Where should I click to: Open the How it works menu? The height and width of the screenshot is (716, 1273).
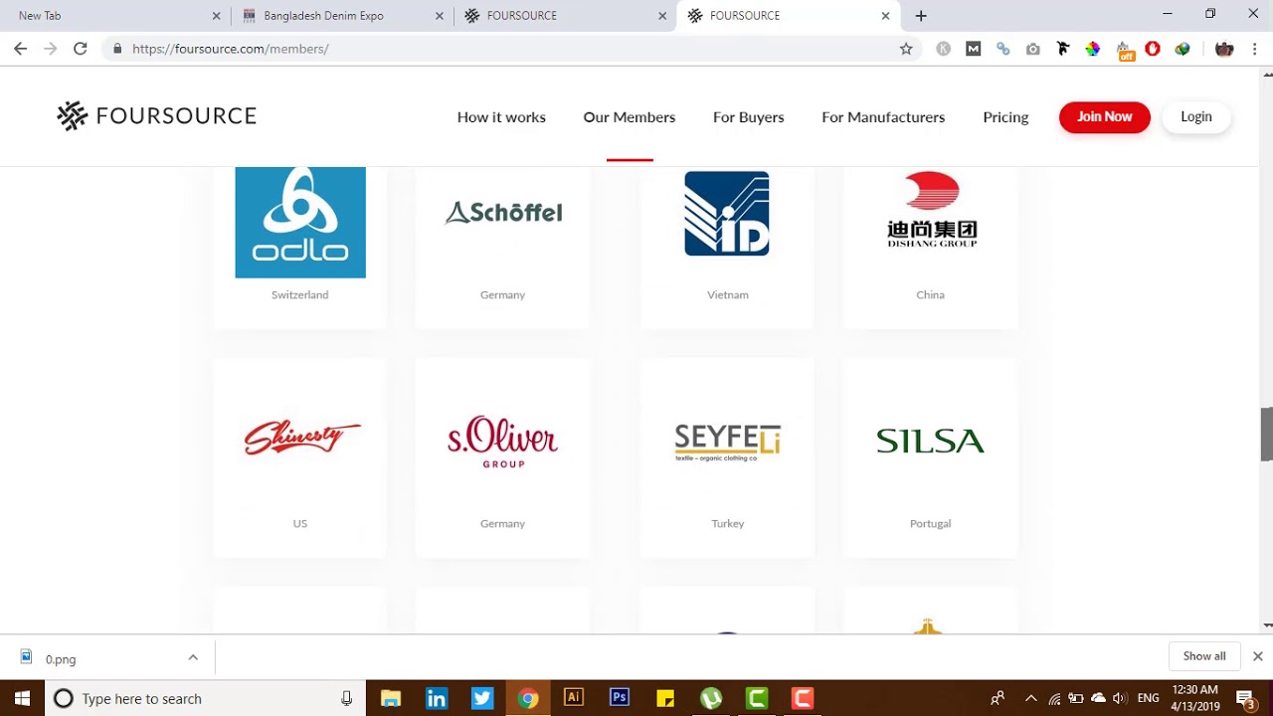click(x=501, y=117)
